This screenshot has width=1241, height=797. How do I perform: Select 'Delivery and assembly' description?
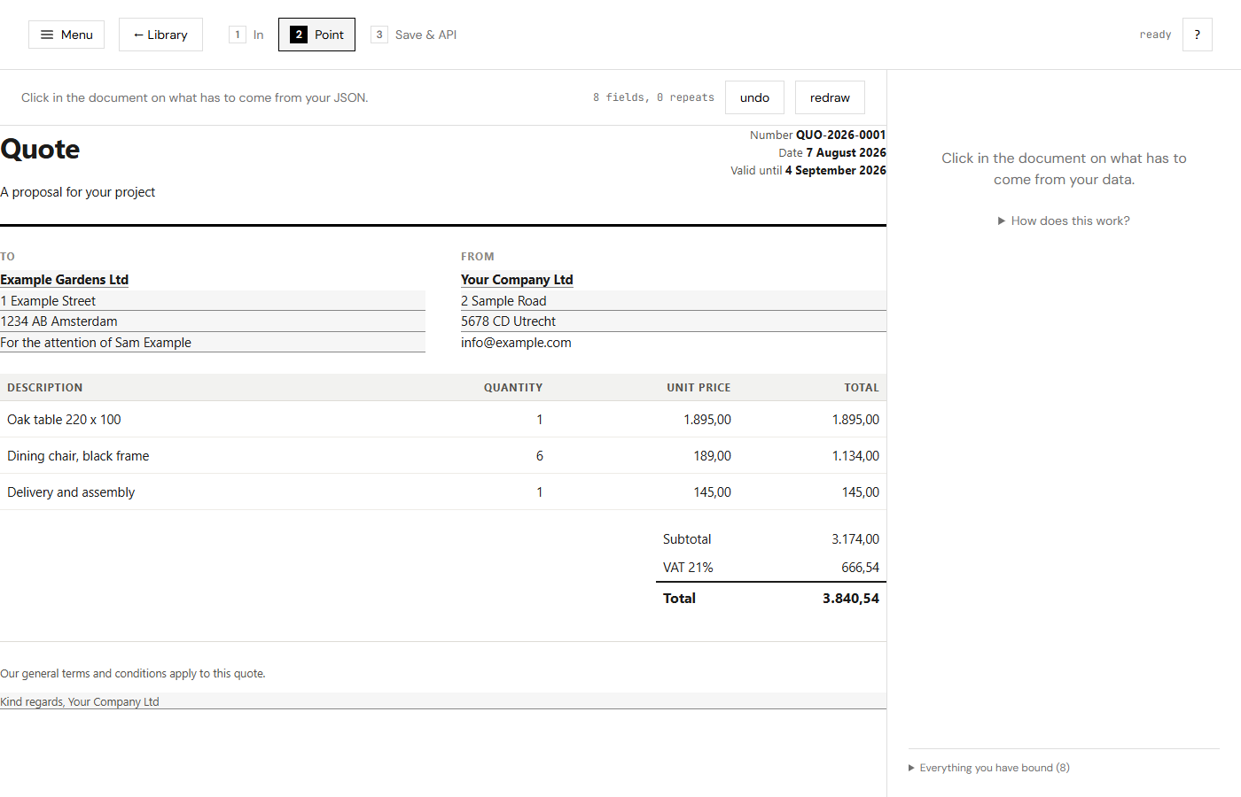71,492
